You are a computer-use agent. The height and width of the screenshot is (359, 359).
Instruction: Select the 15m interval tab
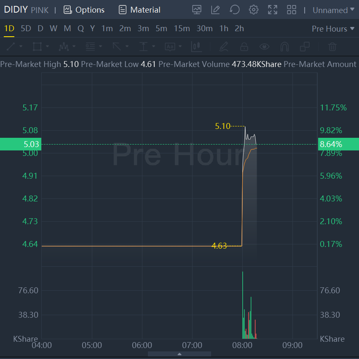pos(182,28)
